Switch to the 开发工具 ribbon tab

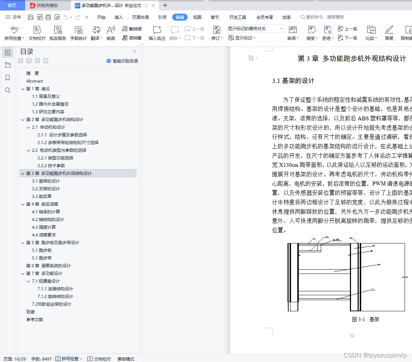(237, 17)
